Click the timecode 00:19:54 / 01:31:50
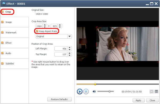The height and width of the screenshot is (104, 160). [x=131, y=91]
